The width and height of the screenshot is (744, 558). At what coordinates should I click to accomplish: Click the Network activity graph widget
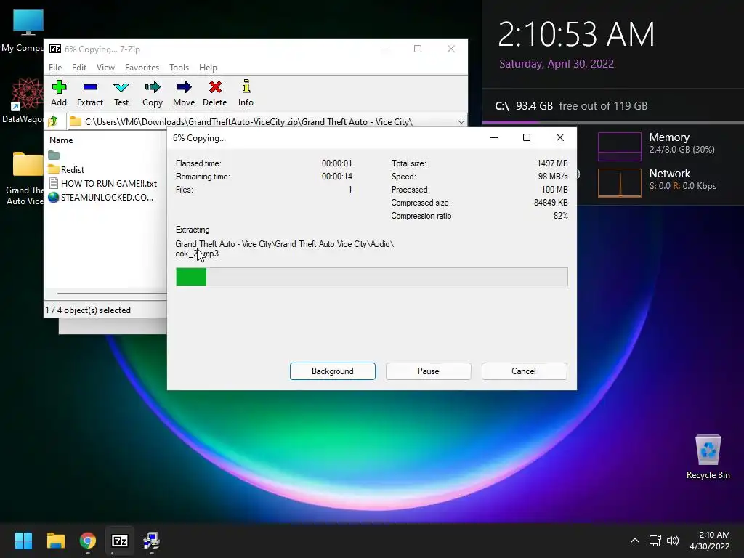(620, 182)
